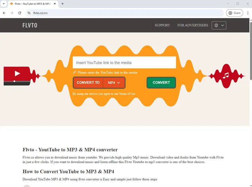Select the Flvto YouTube to MP3 tab
Screen dimensions: 252x187
(x=32, y=4)
